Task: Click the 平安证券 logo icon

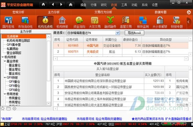Action: click(3, 5)
